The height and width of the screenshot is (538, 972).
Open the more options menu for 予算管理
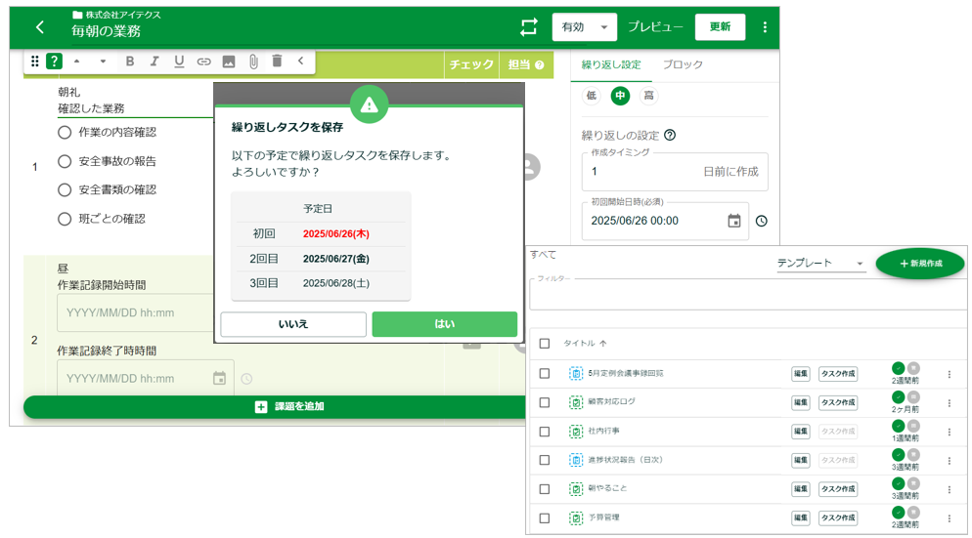pyautogui.click(x=949, y=517)
